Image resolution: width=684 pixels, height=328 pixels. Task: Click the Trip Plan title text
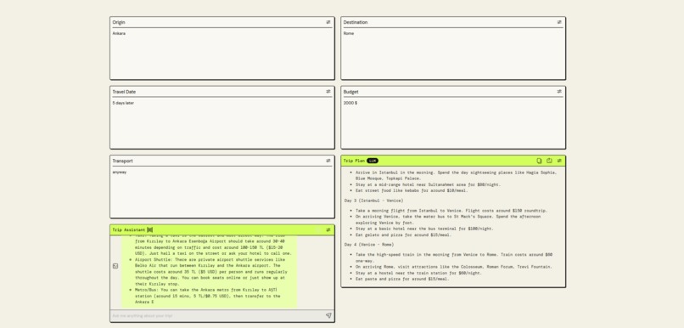tap(354, 161)
